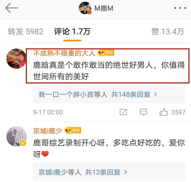Switch to the 赞 13.4万 tab
191x182 pixels.
168,32
